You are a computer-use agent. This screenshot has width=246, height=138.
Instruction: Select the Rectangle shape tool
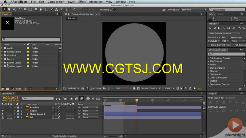(x=36, y=10)
